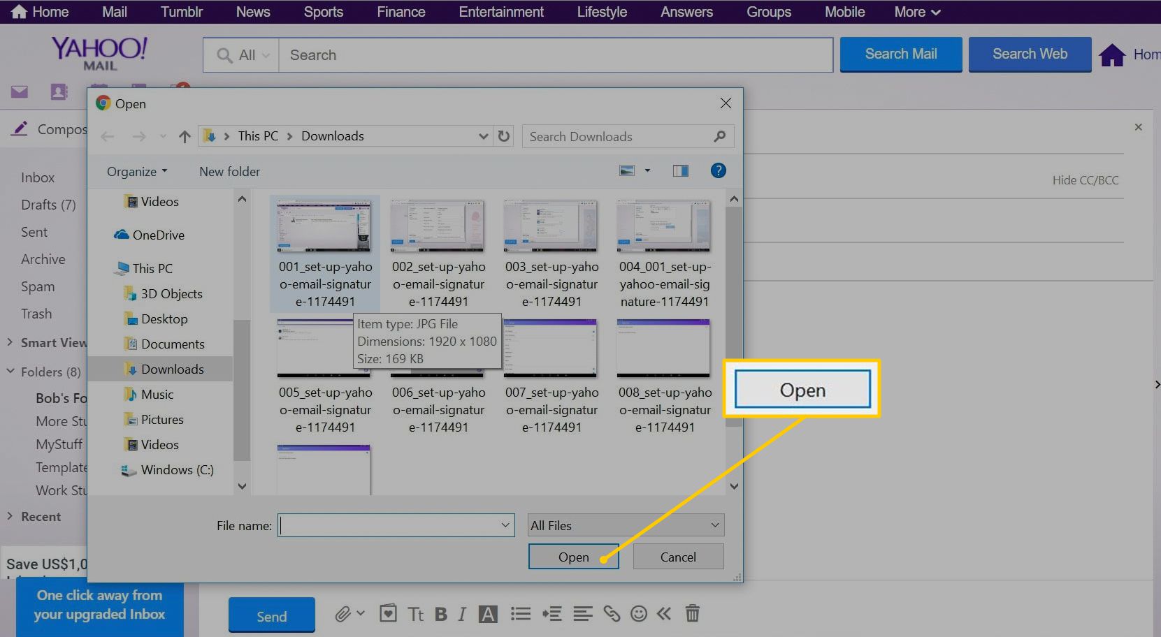Expand the Recent section in mail sidebar

pos(10,516)
